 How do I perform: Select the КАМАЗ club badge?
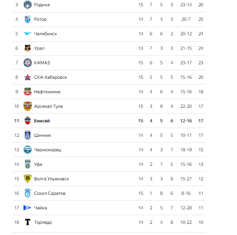point(28,63)
